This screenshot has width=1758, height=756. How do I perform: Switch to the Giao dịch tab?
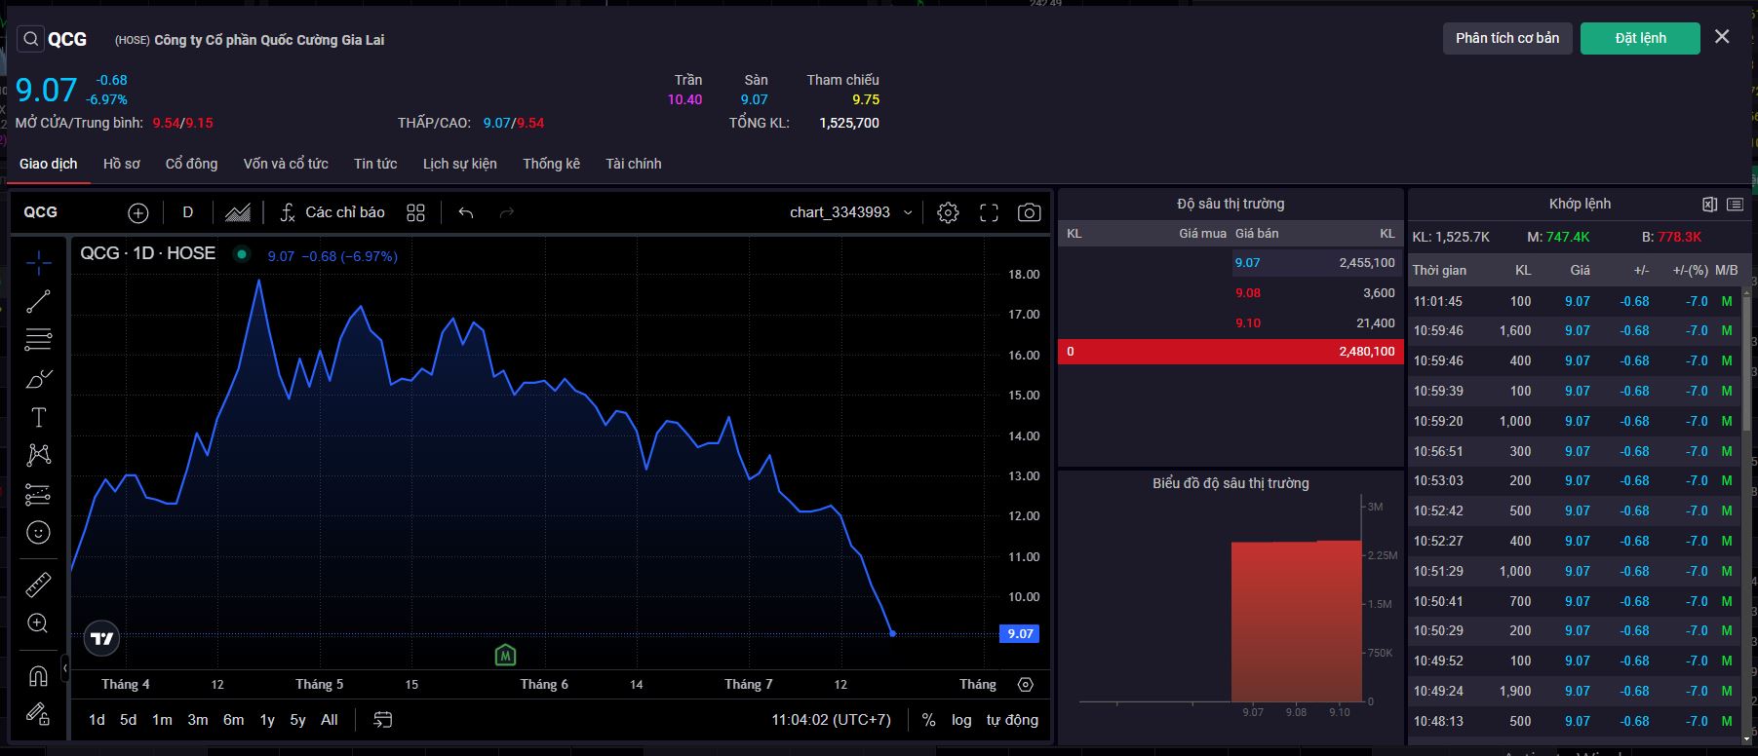click(x=49, y=164)
